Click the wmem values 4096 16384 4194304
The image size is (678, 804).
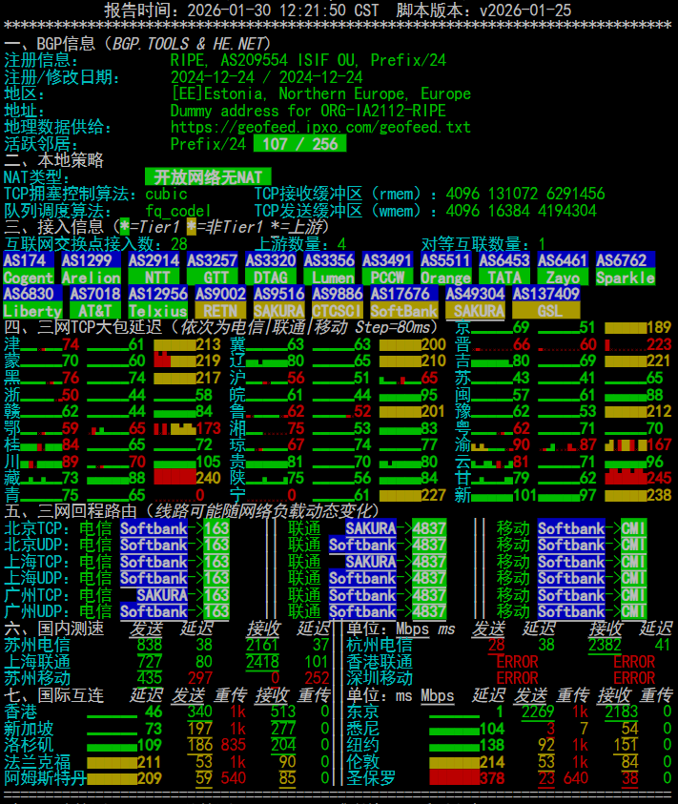(521, 211)
